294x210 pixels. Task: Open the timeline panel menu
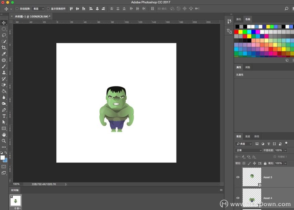221,190
